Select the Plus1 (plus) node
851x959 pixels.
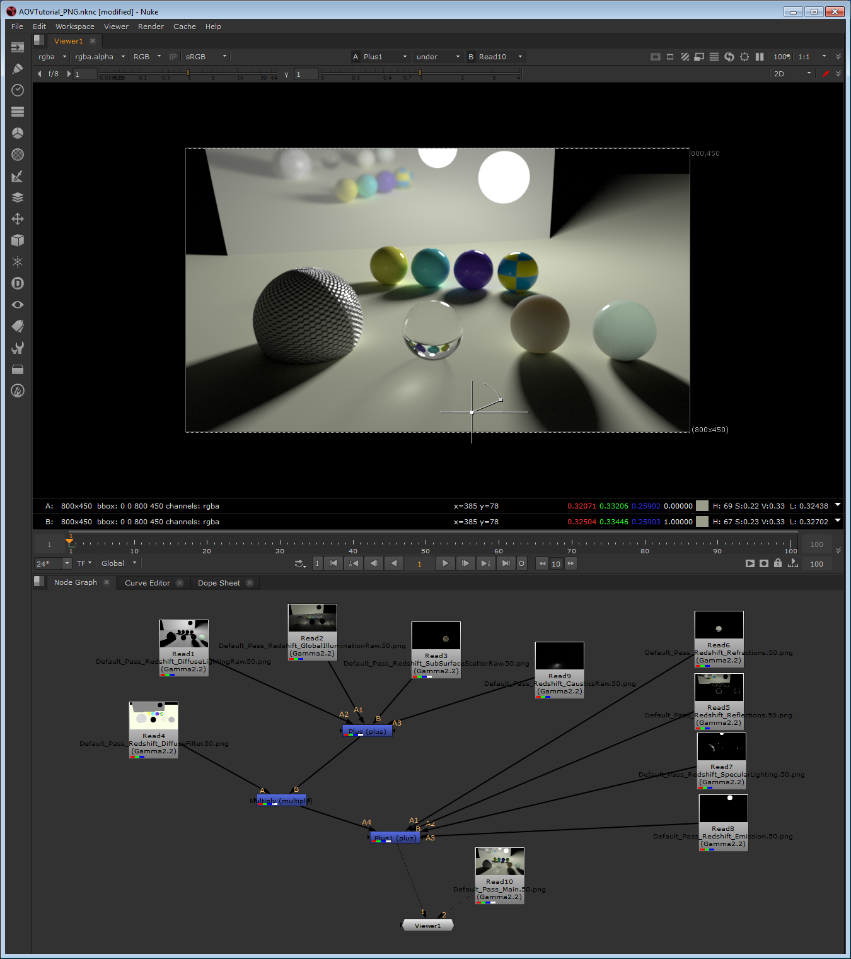click(x=395, y=838)
